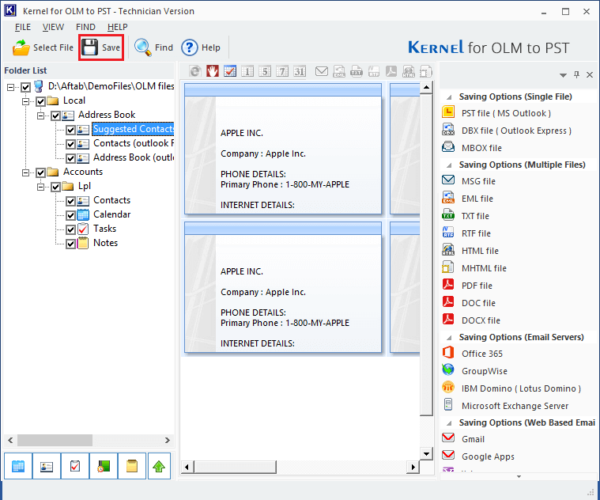Collapse Saving Options (Single File) section
The height and width of the screenshot is (500, 600).
click(x=450, y=97)
